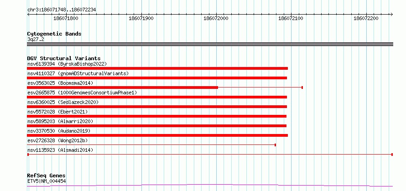Open the DGV Structural Variants track title
The width and height of the screenshot is (406, 191).
coord(64,58)
